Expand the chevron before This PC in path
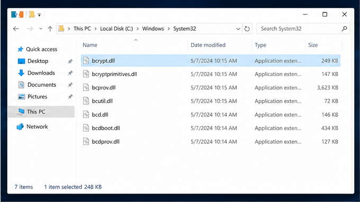The image size is (360, 202). coord(69,29)
